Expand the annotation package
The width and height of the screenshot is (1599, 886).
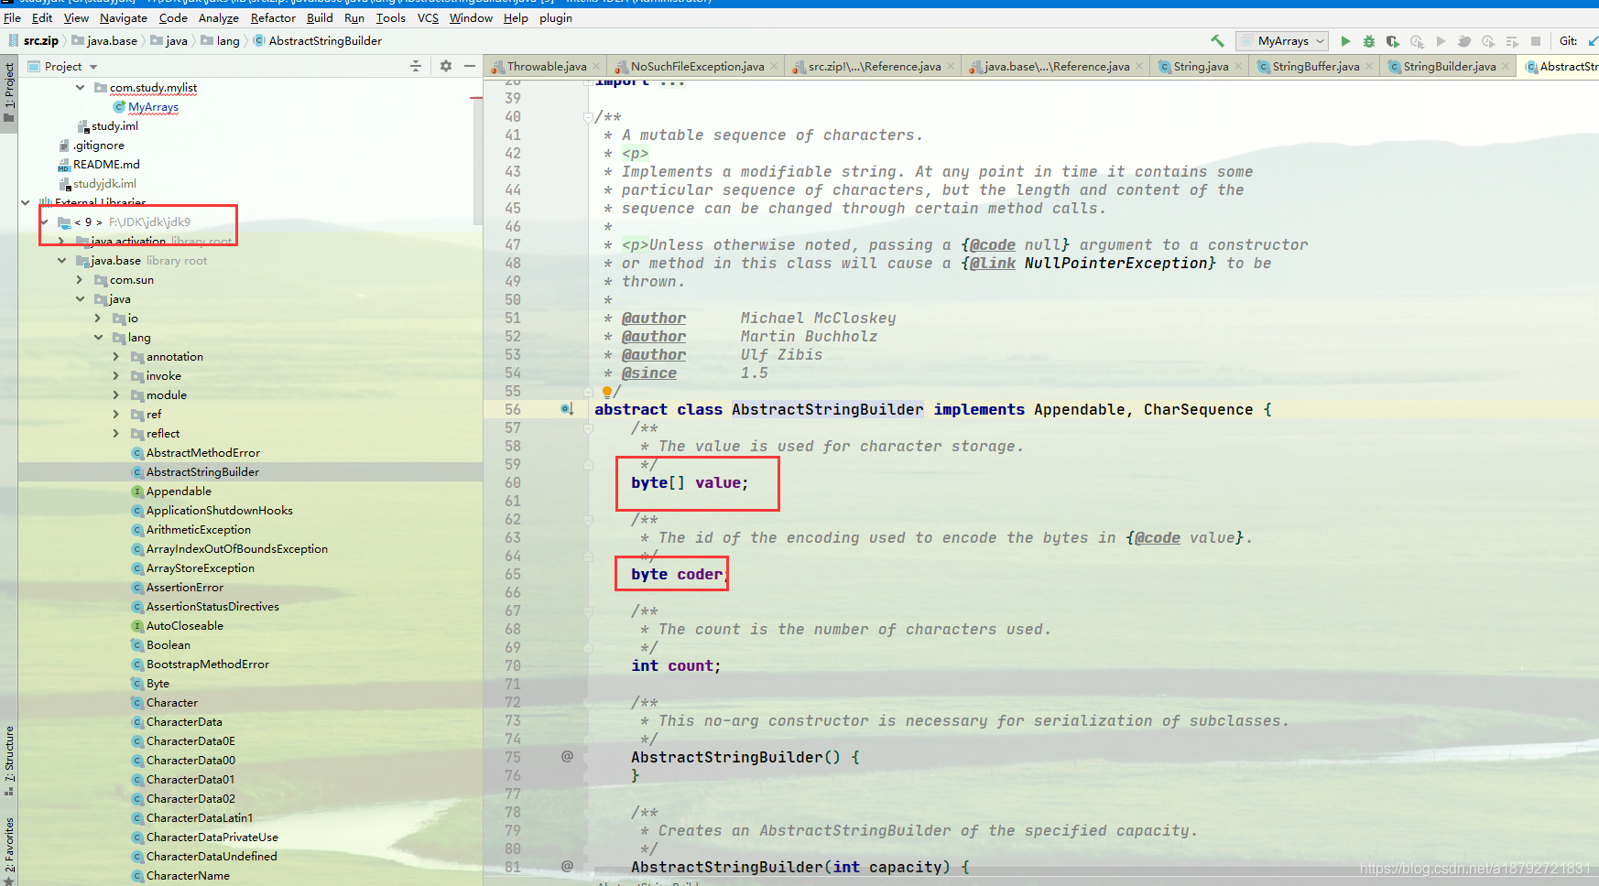coord(116,357)
